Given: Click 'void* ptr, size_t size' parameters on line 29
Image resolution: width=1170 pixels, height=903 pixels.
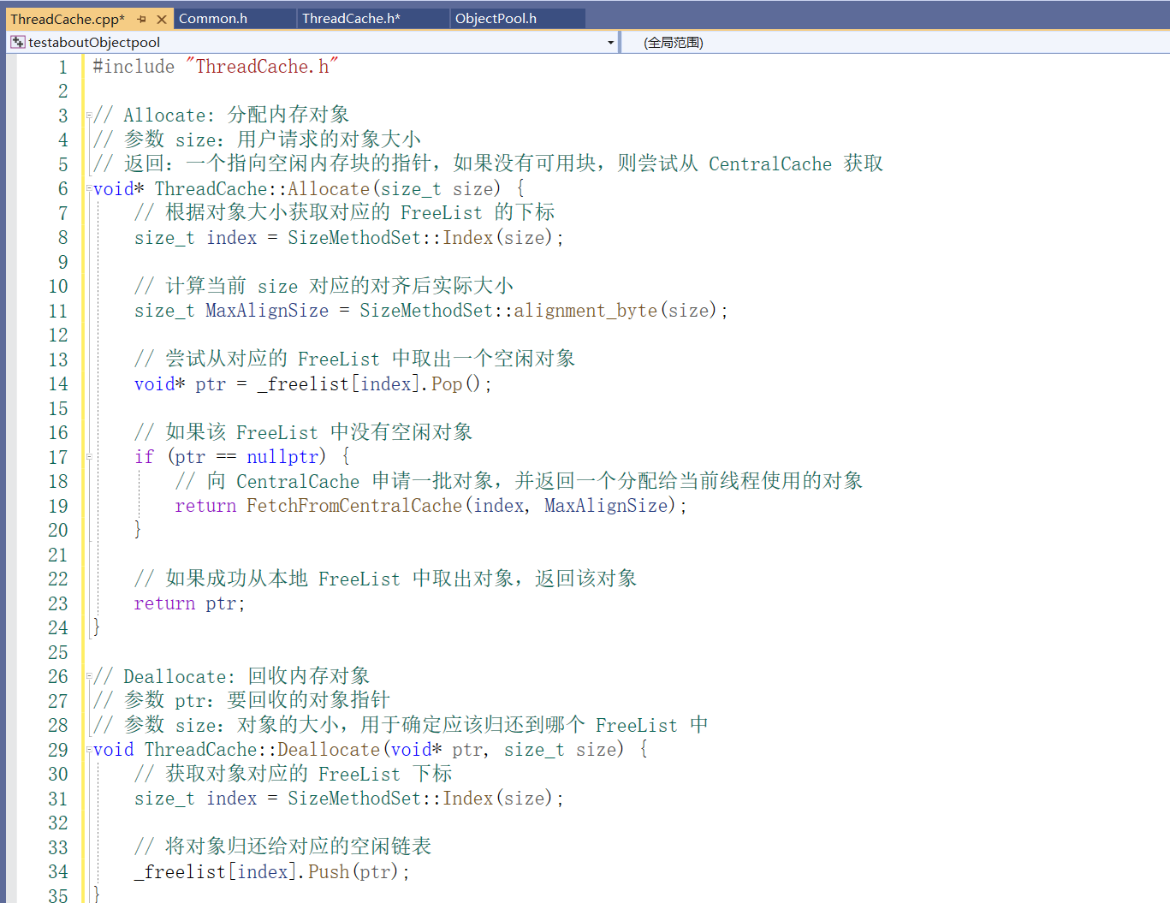Looking at the screenshot, I should (x=503, y=750).
